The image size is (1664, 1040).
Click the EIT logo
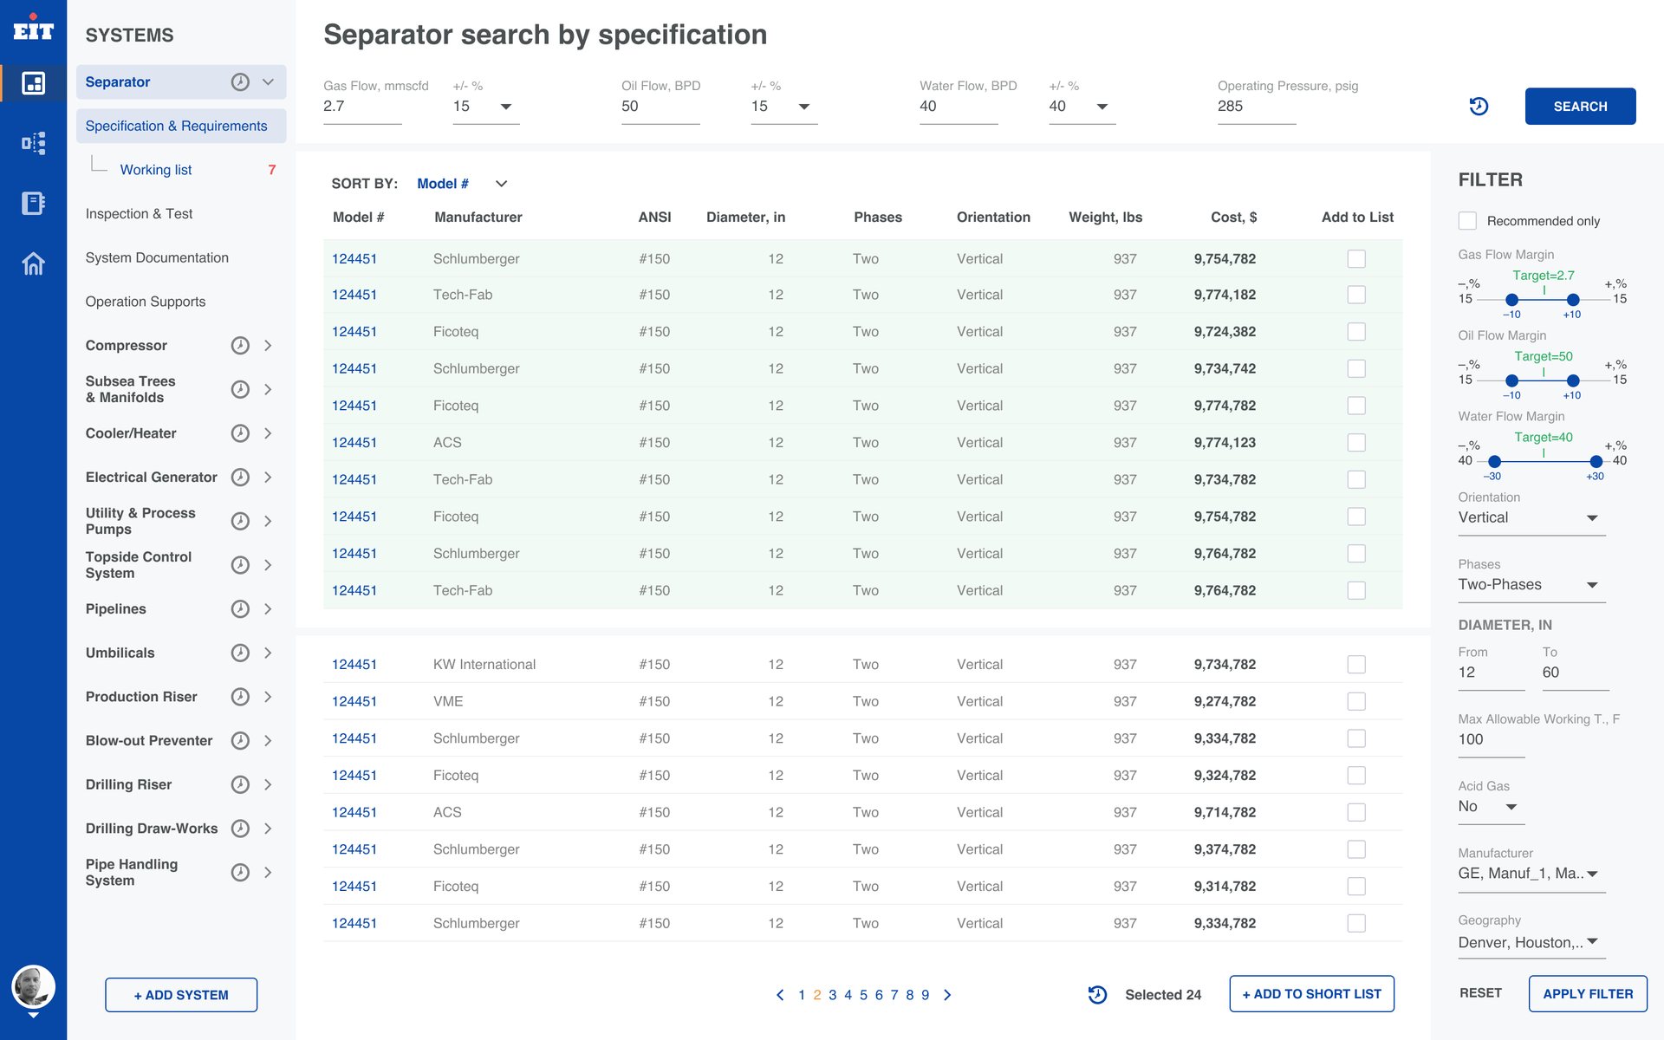click(33, 29)
